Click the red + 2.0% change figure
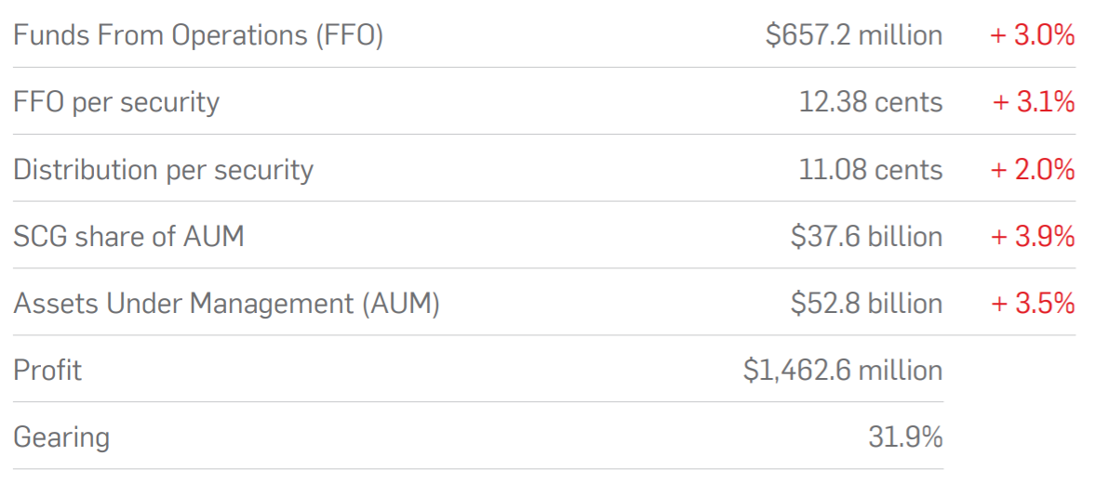1095x482 pixels. tap(1032, 170)
